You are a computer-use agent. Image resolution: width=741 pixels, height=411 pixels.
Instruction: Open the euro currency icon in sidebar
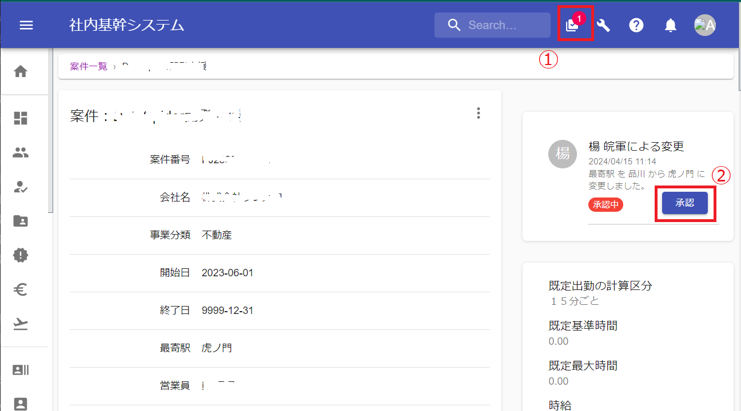[x=21, y=290]
